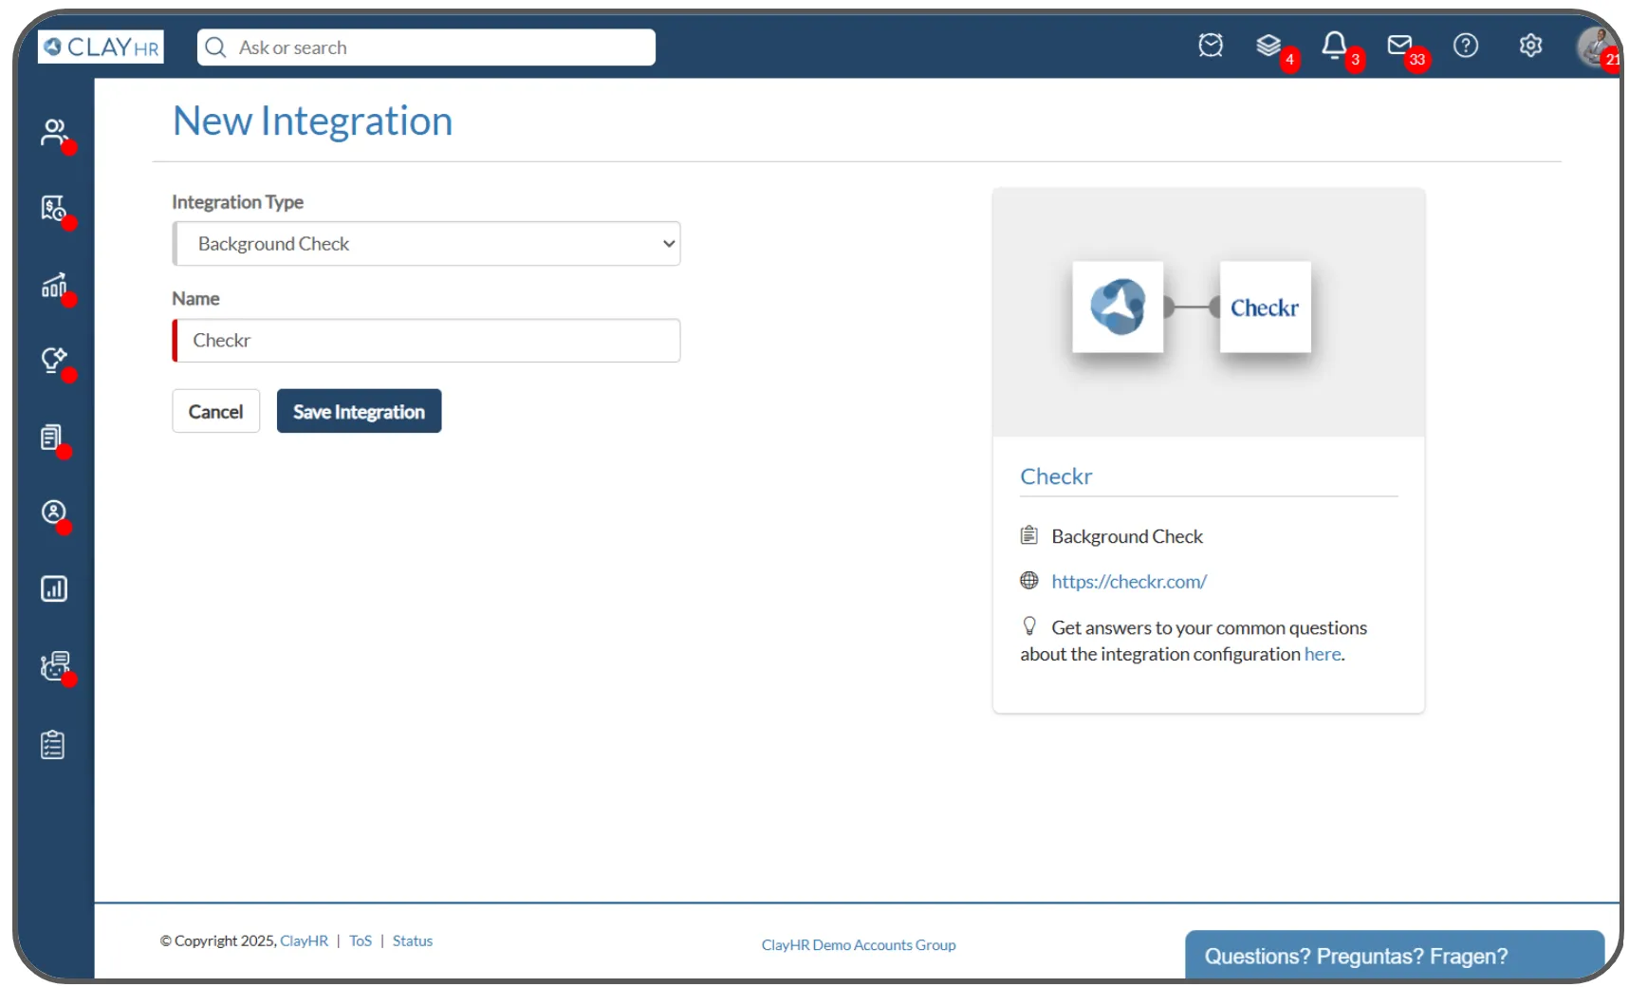Open the layers stack icon in header

coord(1268,46)
